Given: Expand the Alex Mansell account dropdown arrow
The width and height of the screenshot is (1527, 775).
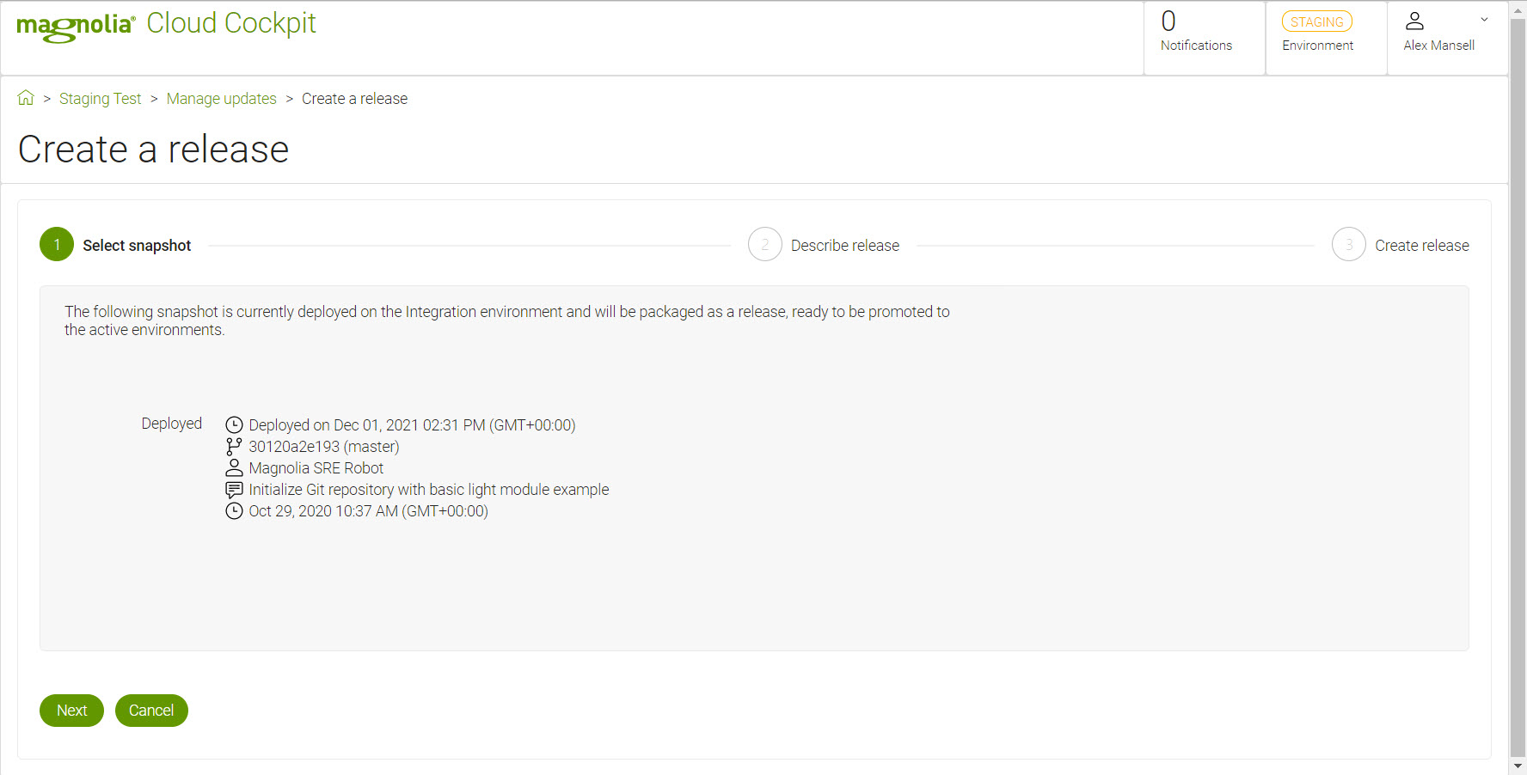Looking at the screenshot, I should (x=1484, y=19).
